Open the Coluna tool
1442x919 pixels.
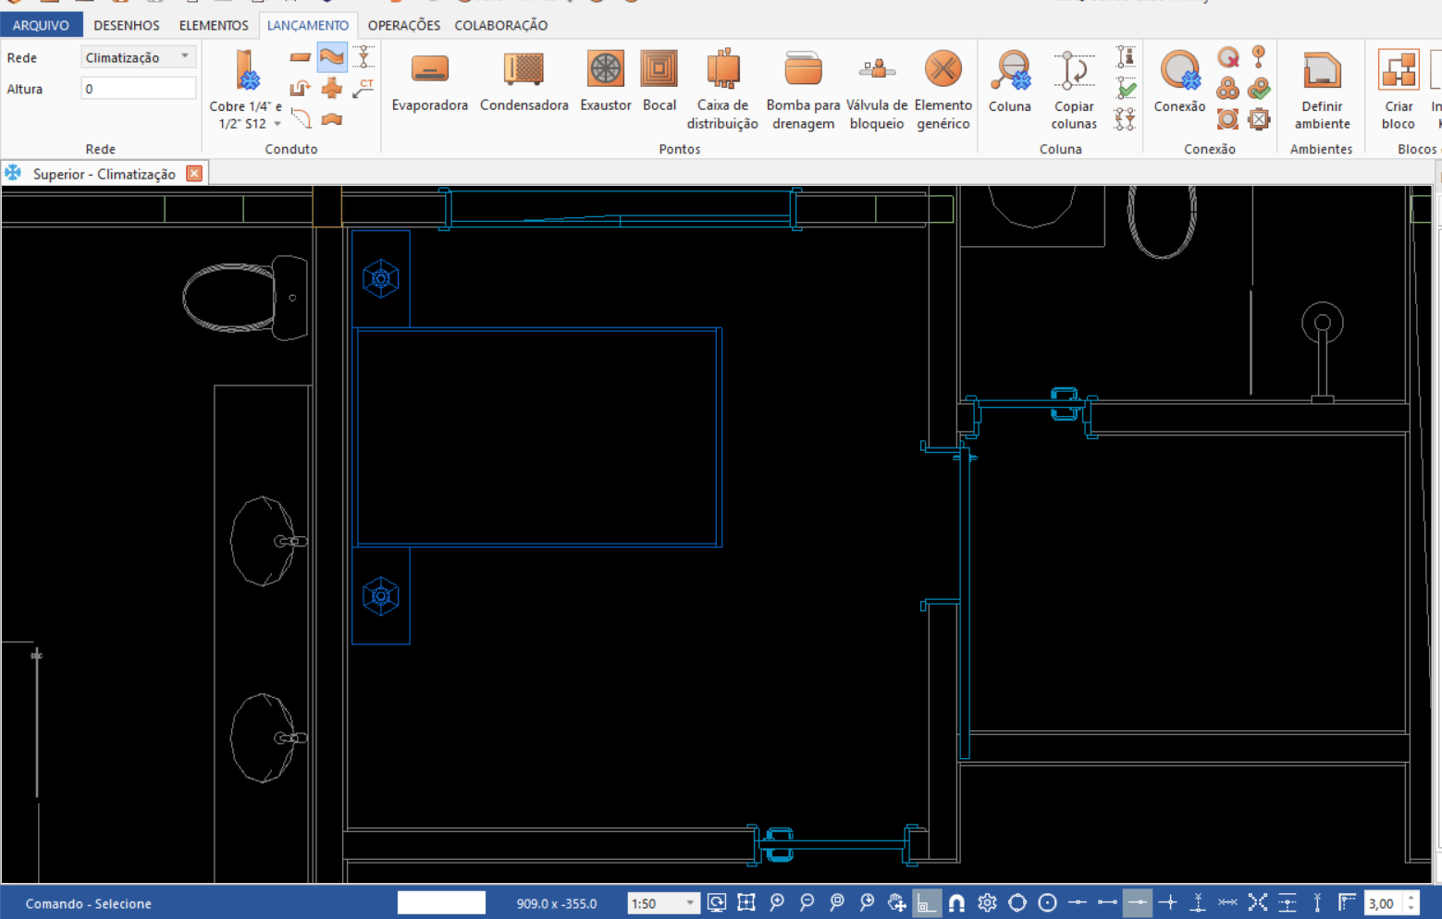click(1010, 81)
